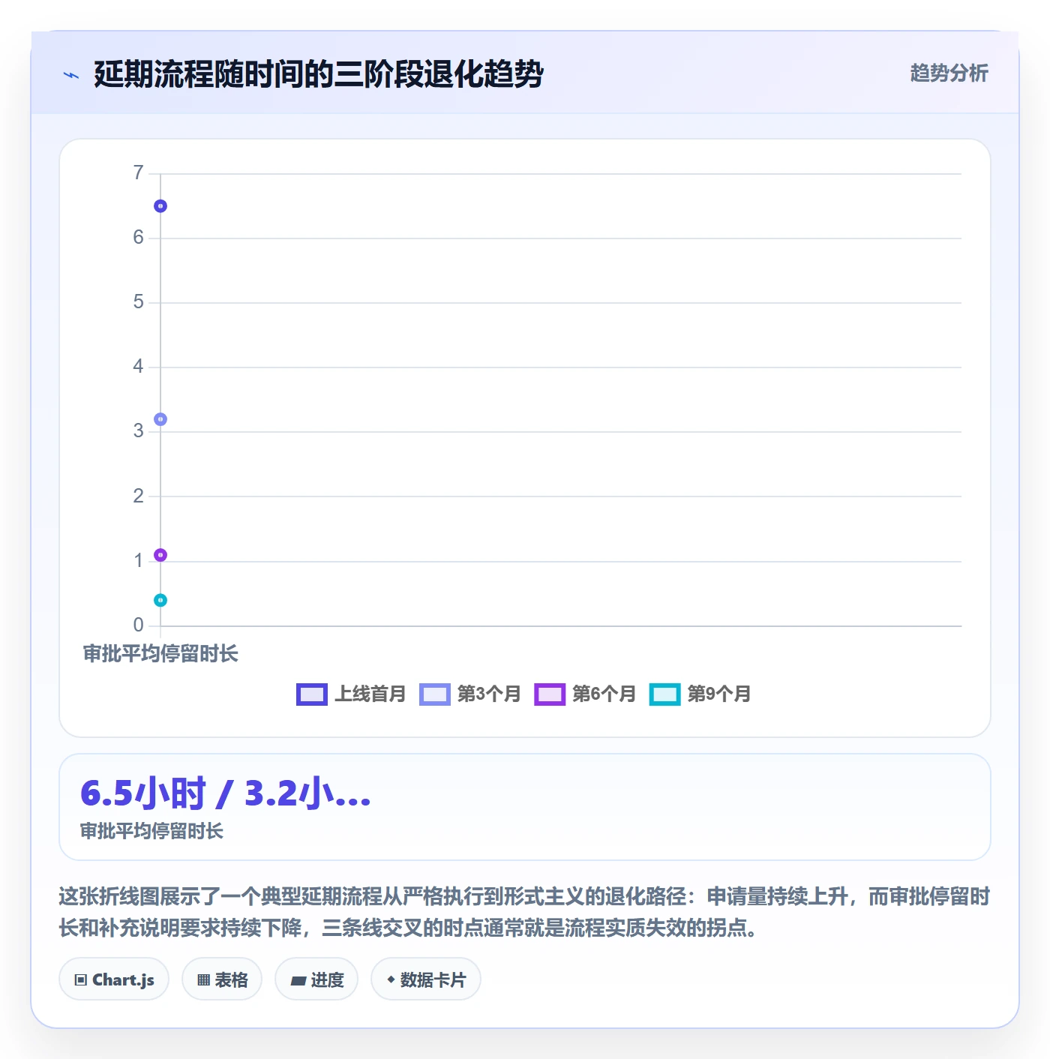This screenshot has height=1059, width=1050.
Task: Select the Chart.js tag chip
Action: tap(114, 979)
